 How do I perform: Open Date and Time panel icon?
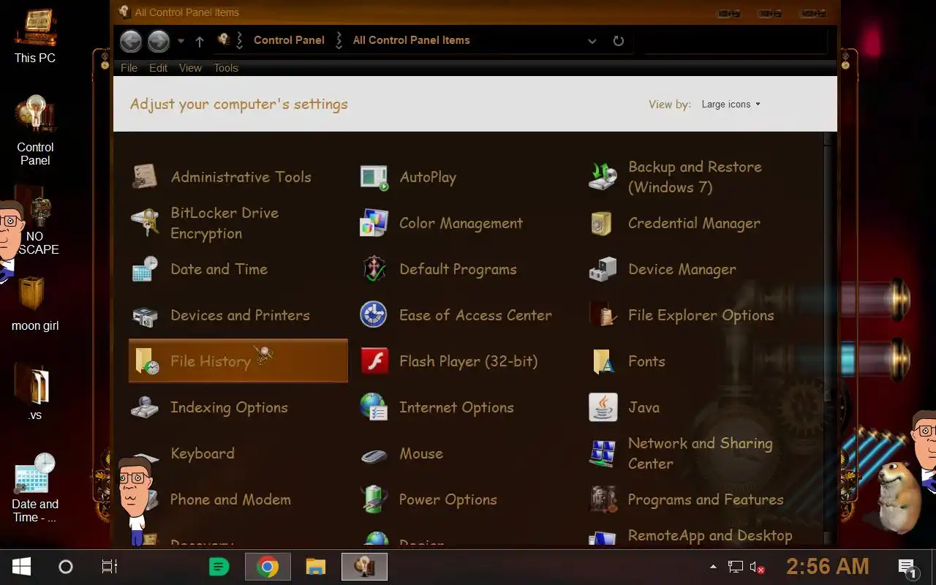point(145,269)
